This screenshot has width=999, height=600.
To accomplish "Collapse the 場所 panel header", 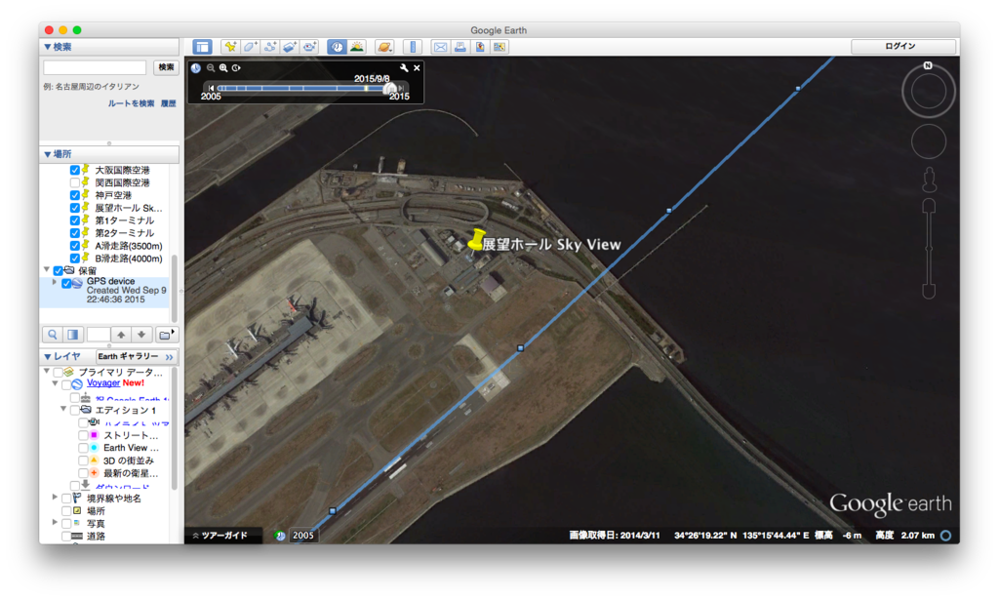I will click(109, 154).
